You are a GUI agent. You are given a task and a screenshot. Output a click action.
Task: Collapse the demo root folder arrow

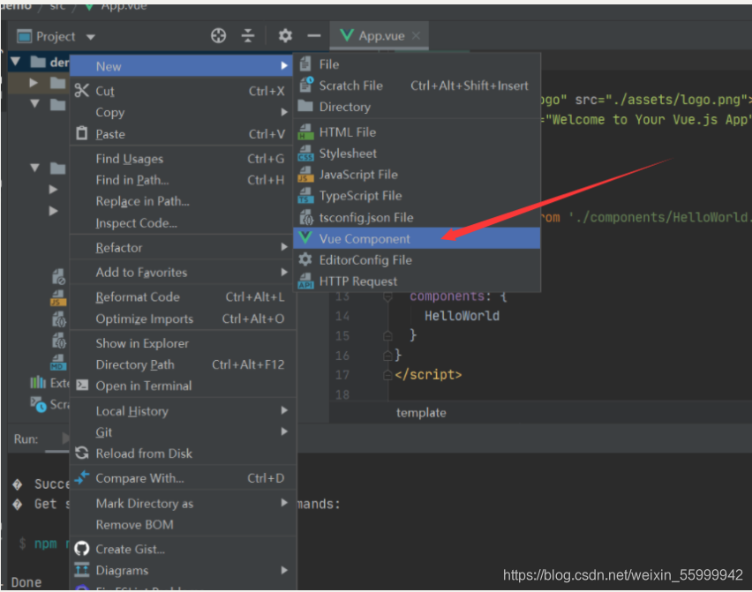16,62
